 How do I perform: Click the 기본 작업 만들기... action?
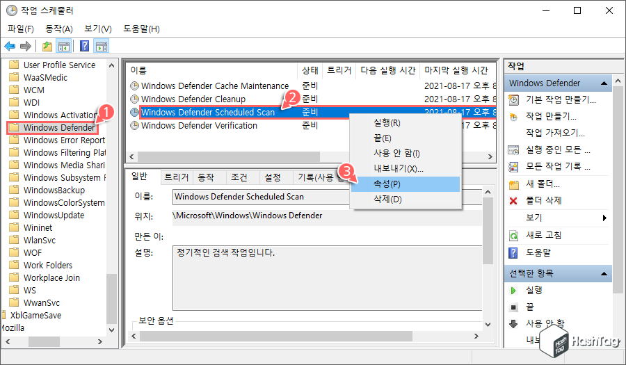pos(561,99)
